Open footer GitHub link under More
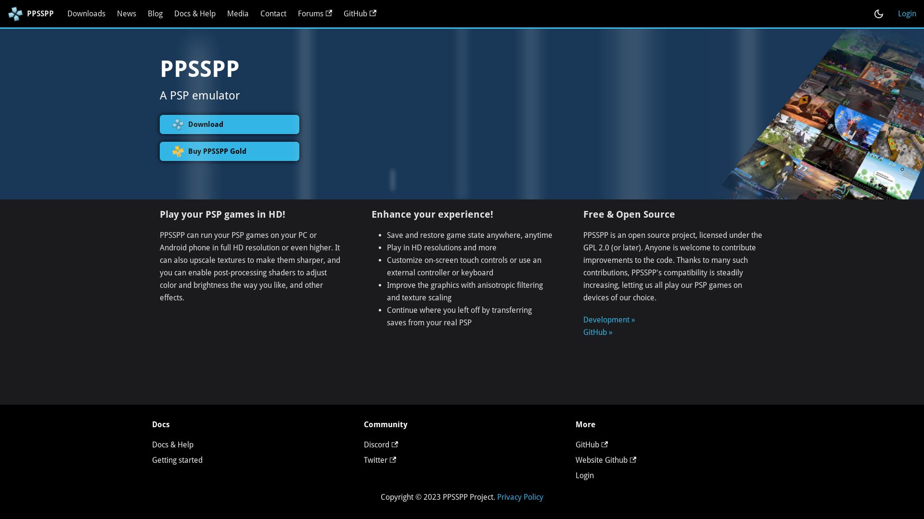The width and height of the screenshot is (924, 519). click(x=591, y=445)
